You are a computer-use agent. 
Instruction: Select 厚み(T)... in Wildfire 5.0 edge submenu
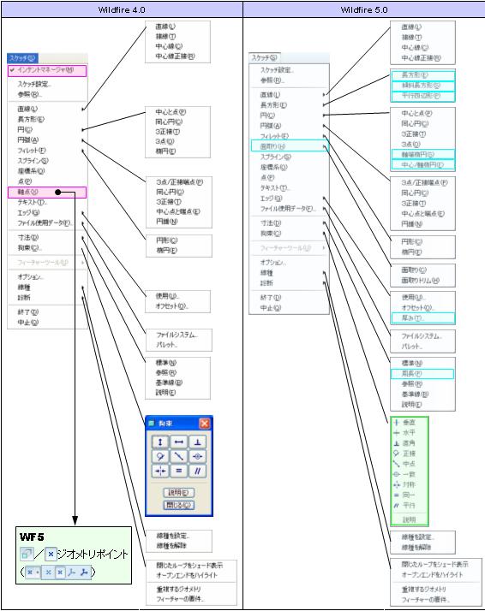click(423, 318)
